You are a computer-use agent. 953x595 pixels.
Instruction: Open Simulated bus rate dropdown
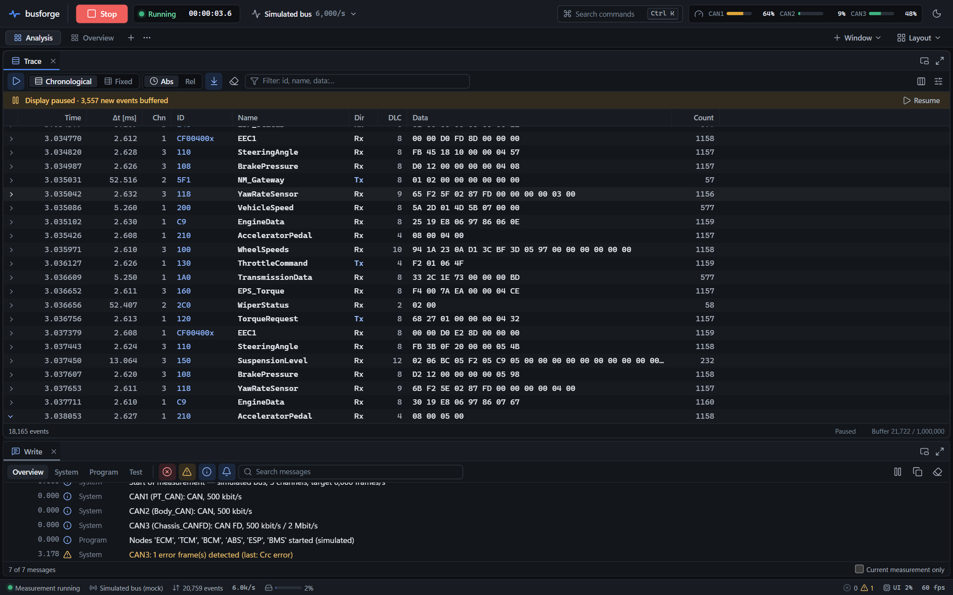pyautogui.click(x=304, y=14)
